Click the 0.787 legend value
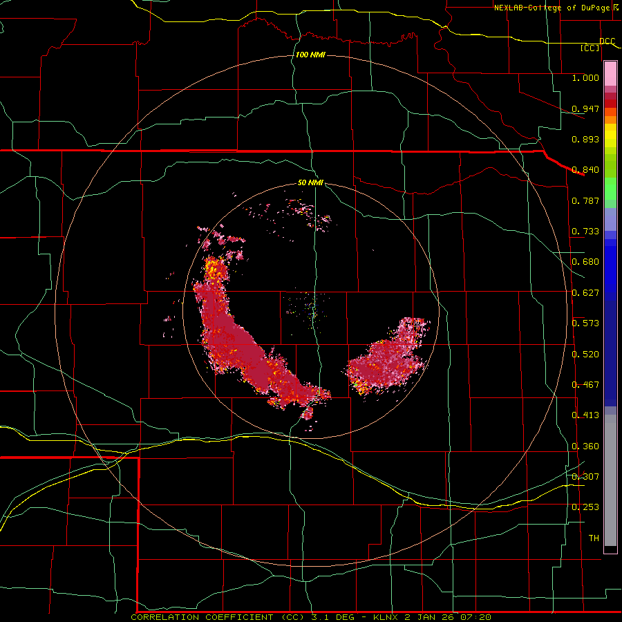The image size is (622, 622). point(585,200)
